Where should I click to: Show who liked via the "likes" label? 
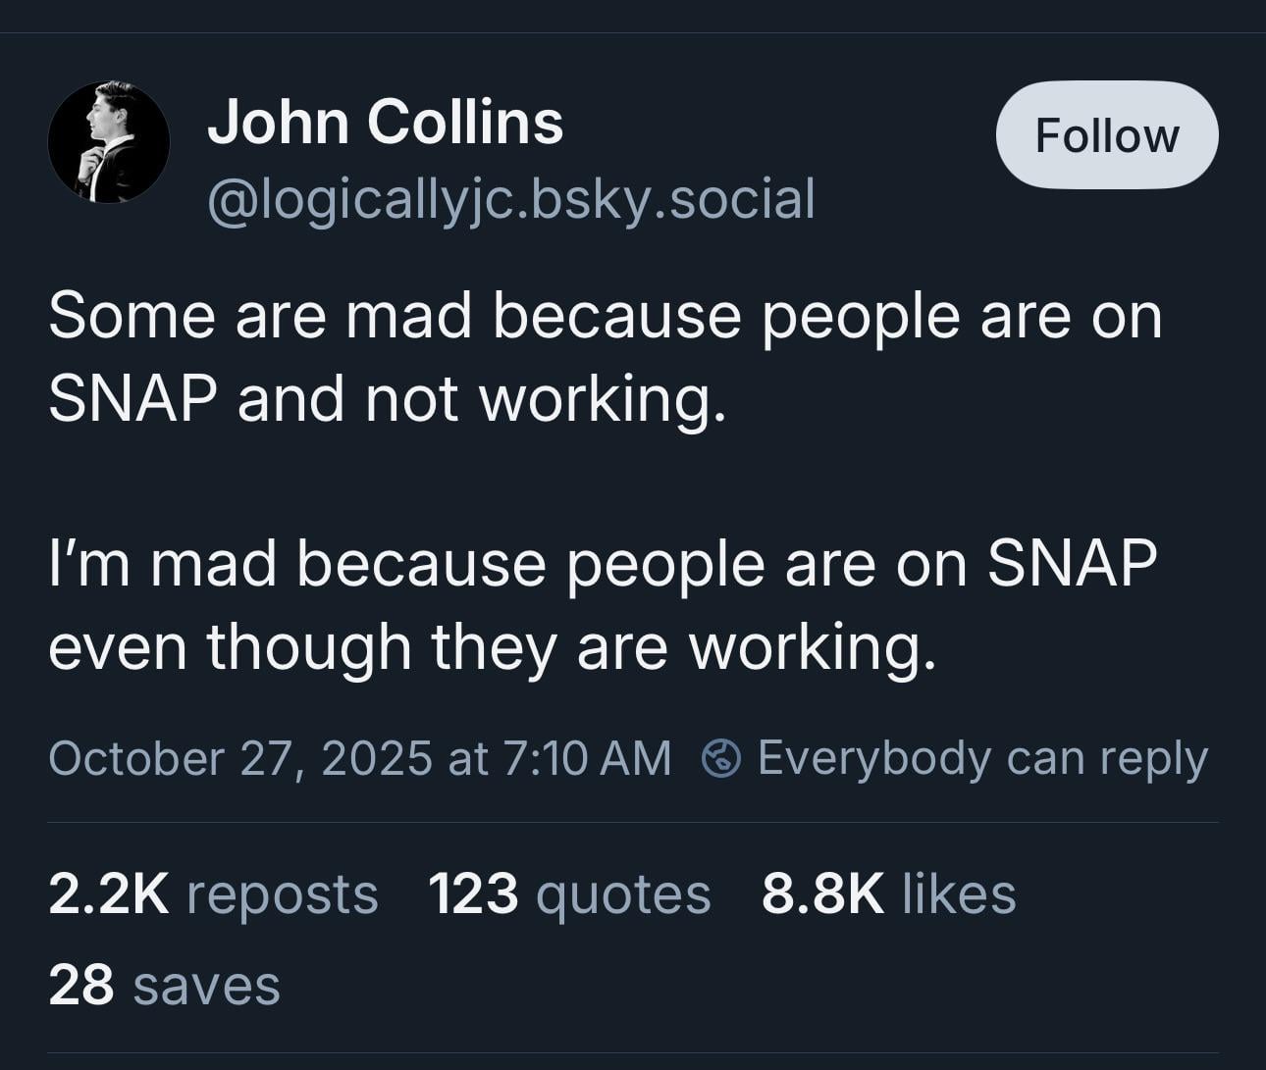click(959, 894)
